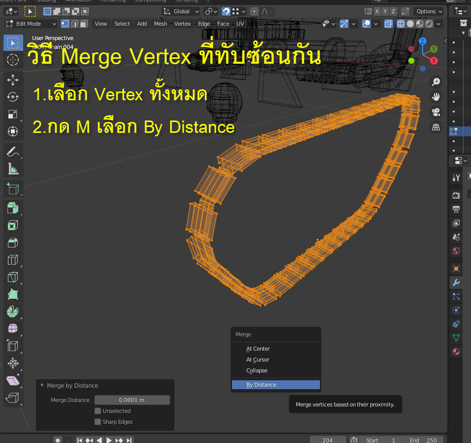Open the Options dropdown
The width and height of the screenshot is (471, 443).
(x=429, y=11)
